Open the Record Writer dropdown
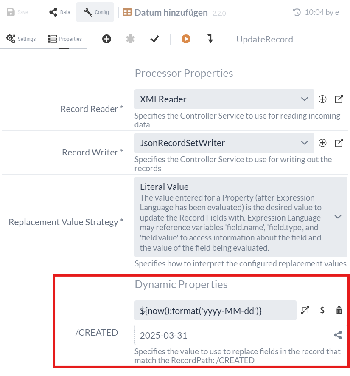This screenshot has width=350, height=376. click(x=304, y=143)
